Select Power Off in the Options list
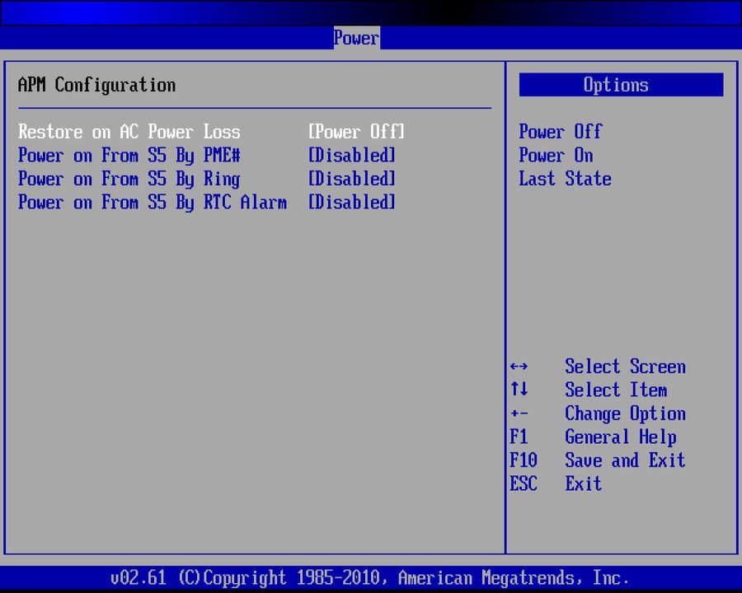The image size is (742, 593). [560, 132]
